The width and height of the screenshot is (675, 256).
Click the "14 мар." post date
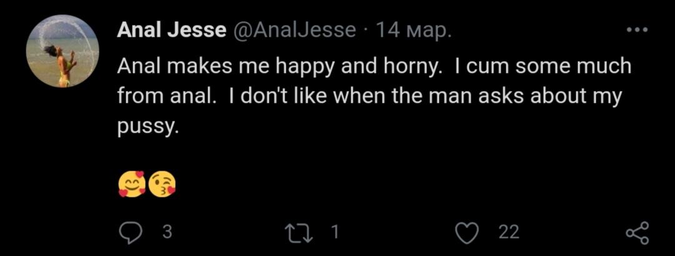412,30
